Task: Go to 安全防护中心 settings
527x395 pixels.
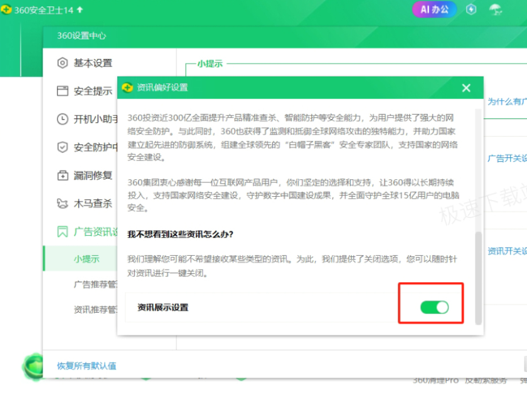Action: 96,147
